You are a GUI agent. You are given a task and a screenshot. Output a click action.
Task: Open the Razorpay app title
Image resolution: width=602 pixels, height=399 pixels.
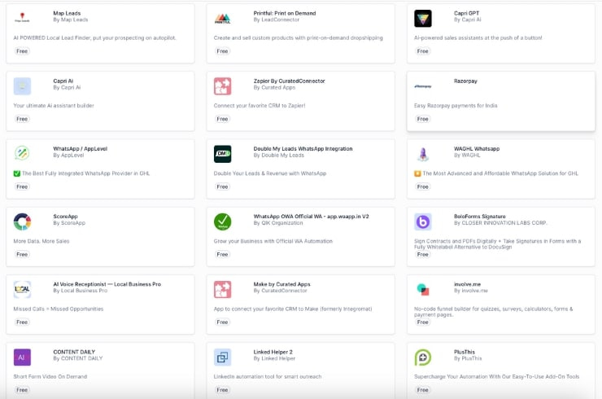(x=465, y=81)
